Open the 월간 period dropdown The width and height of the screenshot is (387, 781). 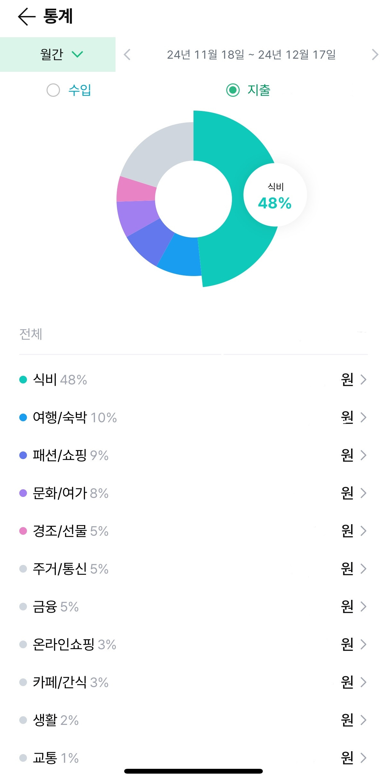[58, 55]
